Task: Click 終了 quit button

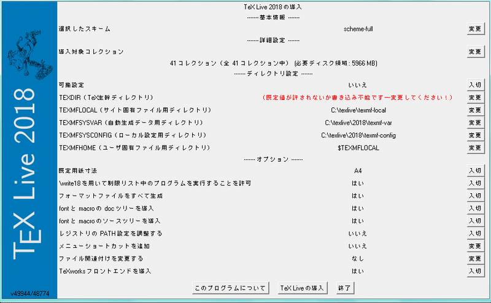Action: (345, 288)
